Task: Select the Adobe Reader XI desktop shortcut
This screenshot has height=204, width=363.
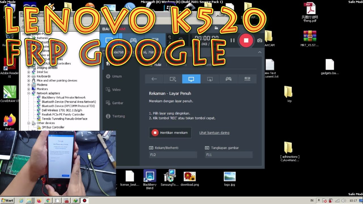Action: pyautogui.click(x=9, y=68)
